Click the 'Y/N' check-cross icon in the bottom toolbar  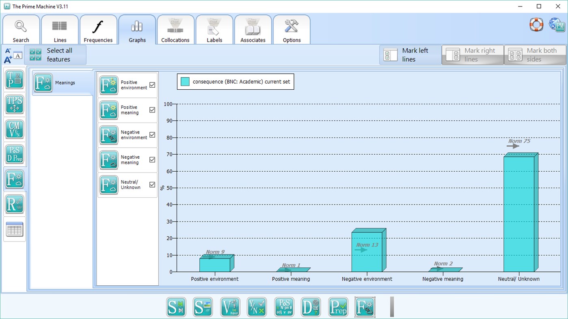click(257, 307)
